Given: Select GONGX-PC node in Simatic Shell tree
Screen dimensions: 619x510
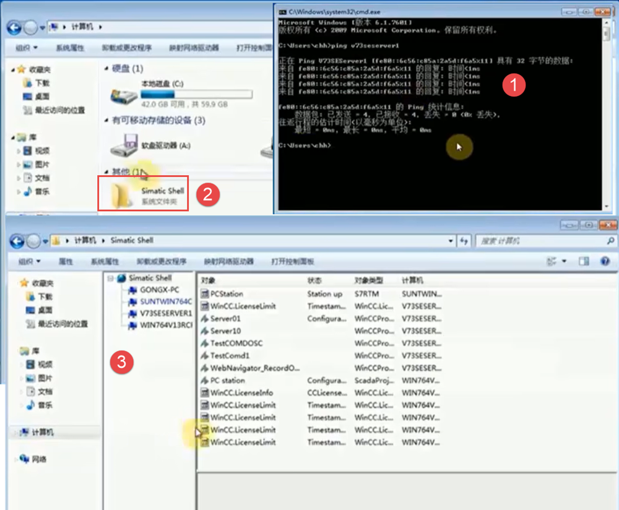Looking at the screenshot, I should (x=159, y=290).
